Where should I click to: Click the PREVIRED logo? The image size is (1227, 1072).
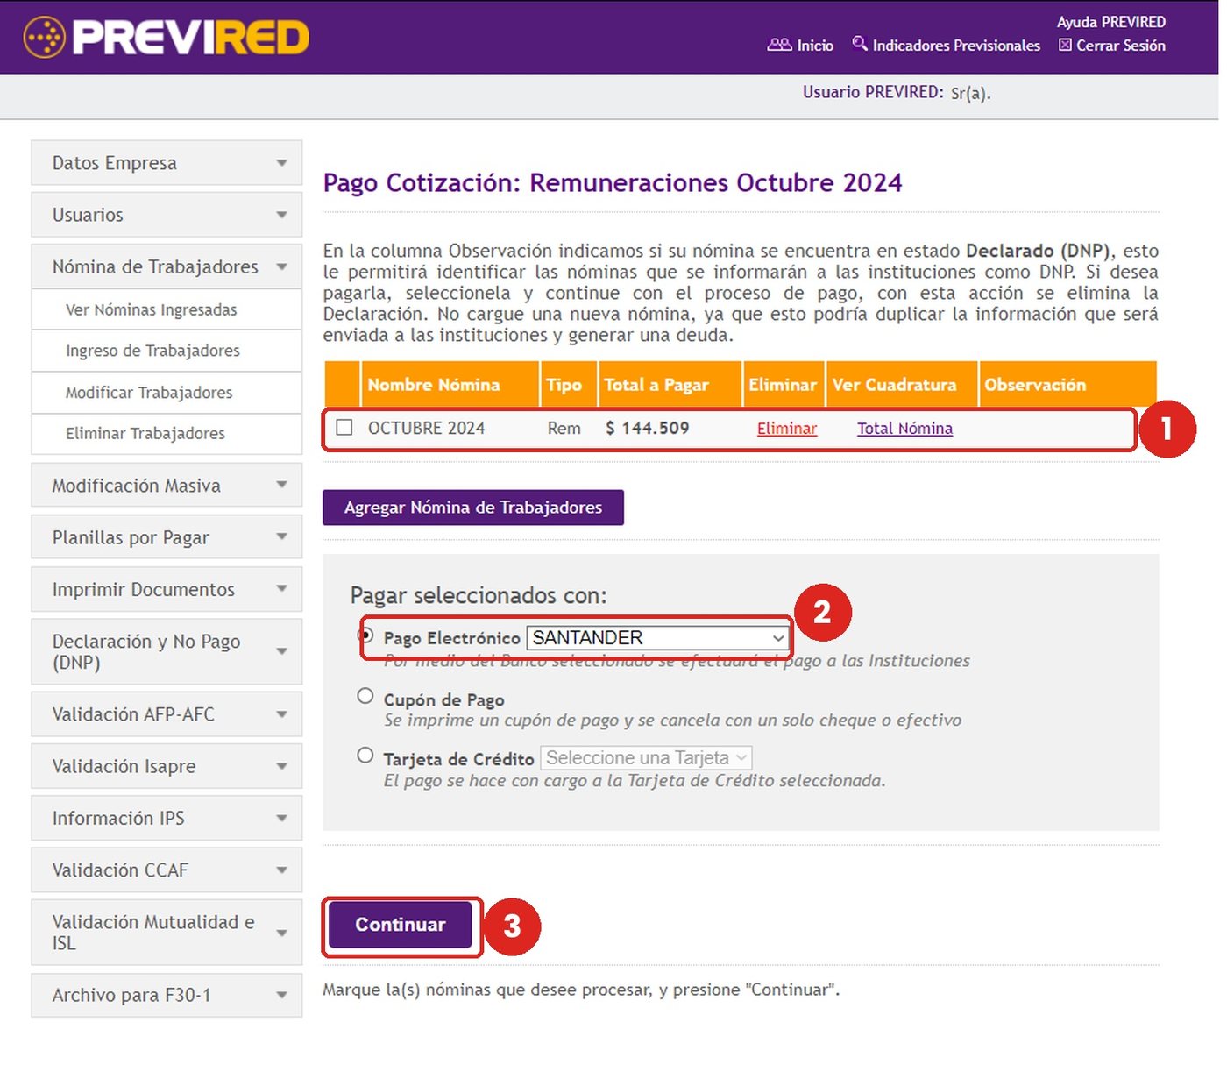tap(166, 37)
